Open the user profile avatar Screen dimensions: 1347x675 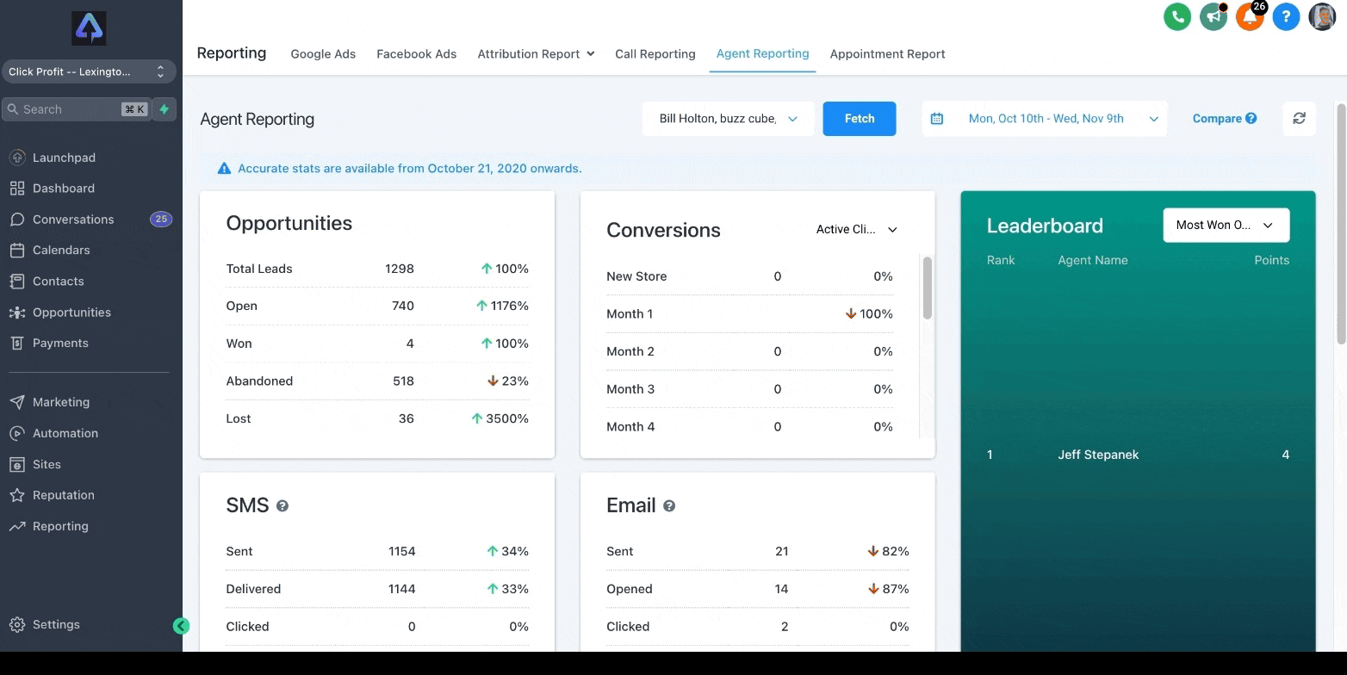point(1322,16)
